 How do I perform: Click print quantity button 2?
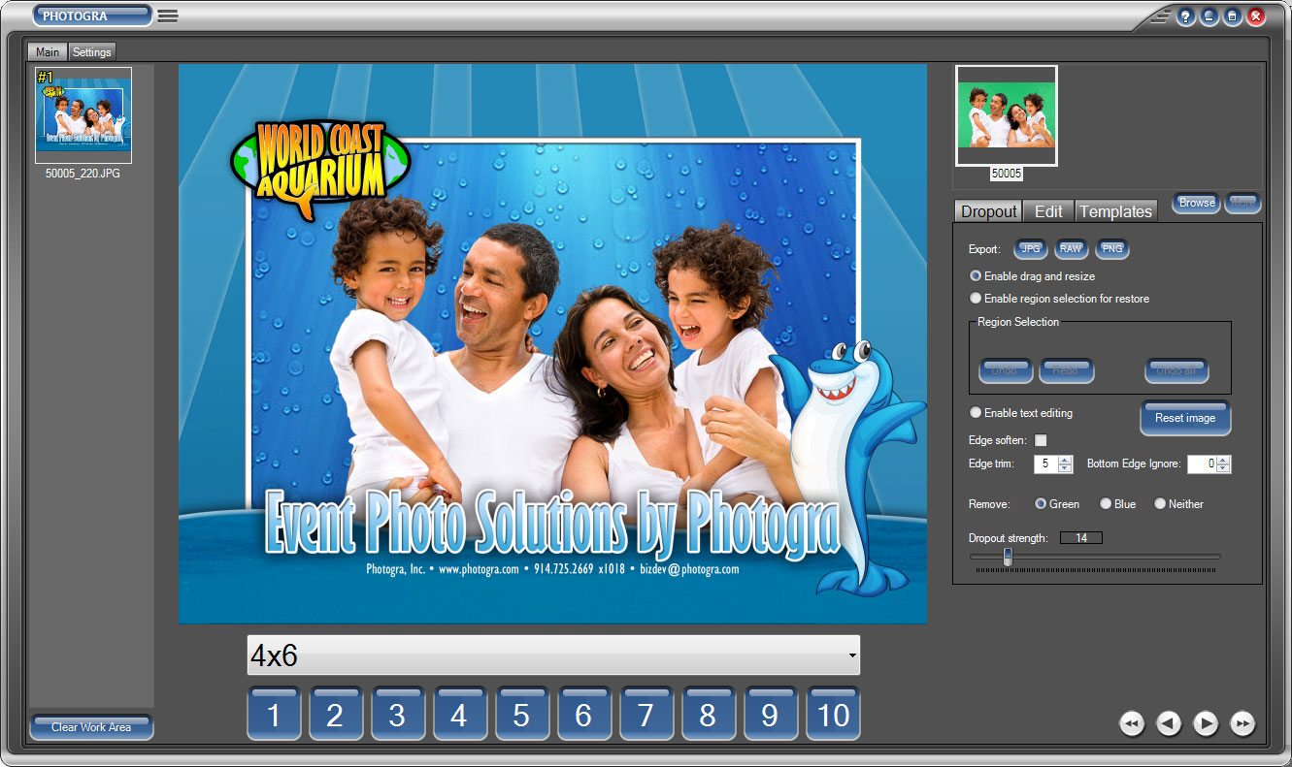[336, 715]
